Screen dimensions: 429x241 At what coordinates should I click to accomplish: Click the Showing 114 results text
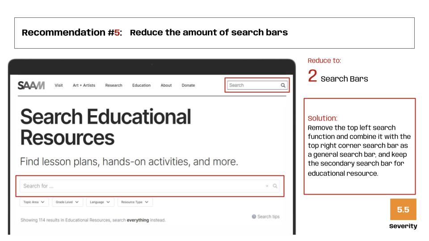[93, 220]
